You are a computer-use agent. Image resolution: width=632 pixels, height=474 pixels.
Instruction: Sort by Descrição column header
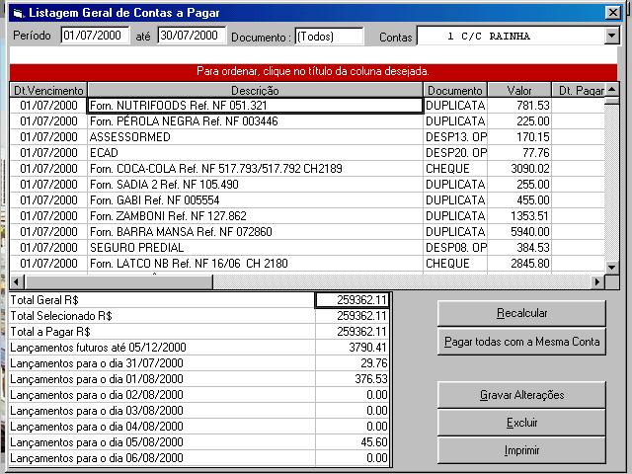(x=255, y=90)
